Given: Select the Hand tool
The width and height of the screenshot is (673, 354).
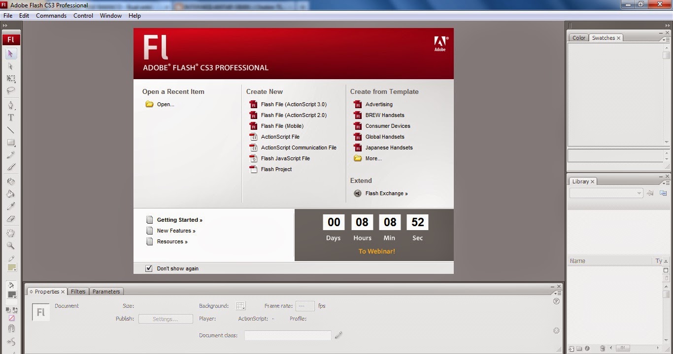Looking at the screenshot, I should click(11, 233).
